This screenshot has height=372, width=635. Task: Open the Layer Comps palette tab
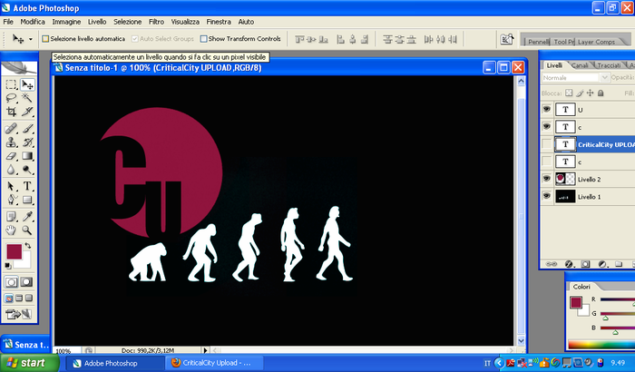596,42
